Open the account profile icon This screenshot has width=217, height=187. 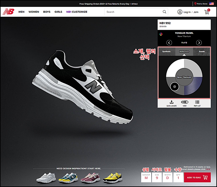tap(180, 12)
